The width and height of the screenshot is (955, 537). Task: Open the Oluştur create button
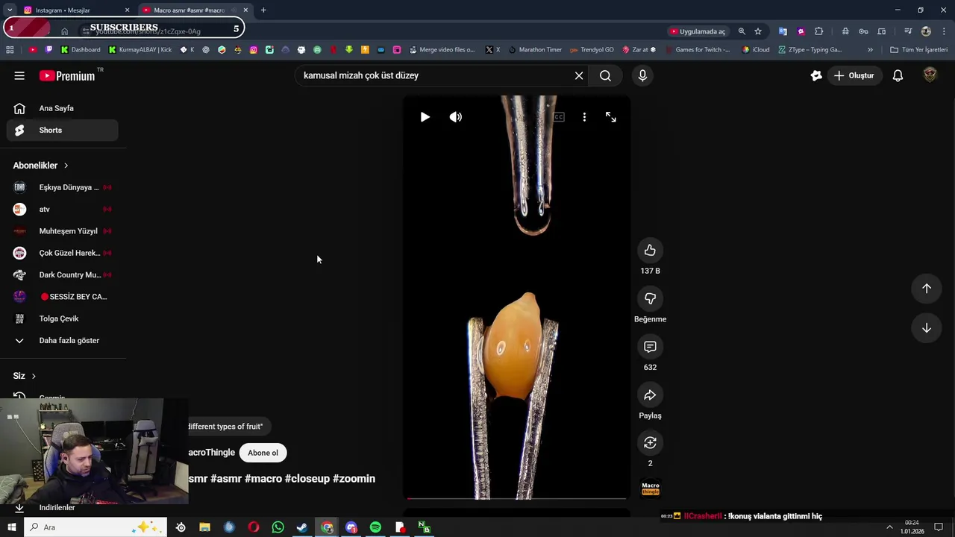point(854,75)
